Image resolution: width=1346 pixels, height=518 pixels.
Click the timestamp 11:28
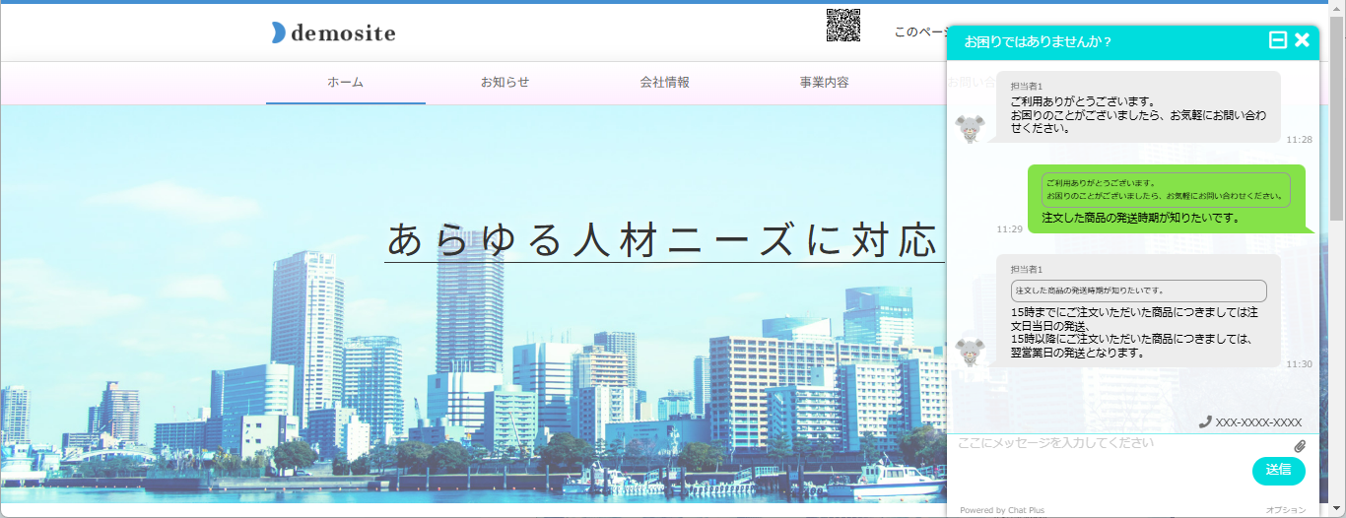[x=1299, y=140]
